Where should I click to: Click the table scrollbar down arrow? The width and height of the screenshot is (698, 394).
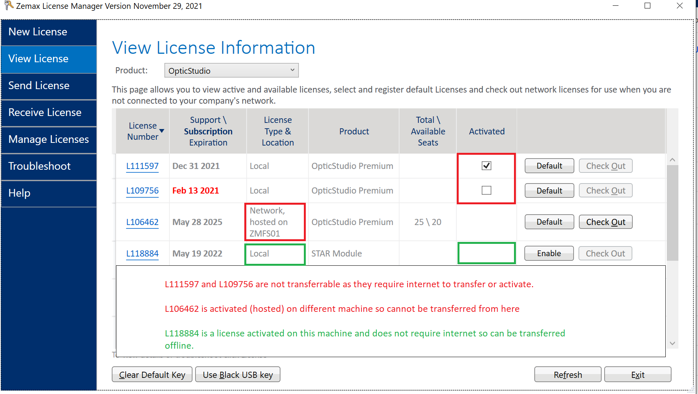(x=672, y=343)
